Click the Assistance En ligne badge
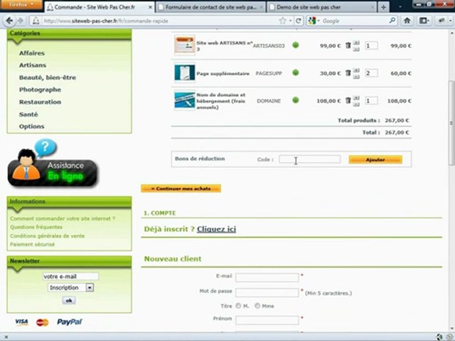Screen dimensions: 455x341 coord(53,163)
